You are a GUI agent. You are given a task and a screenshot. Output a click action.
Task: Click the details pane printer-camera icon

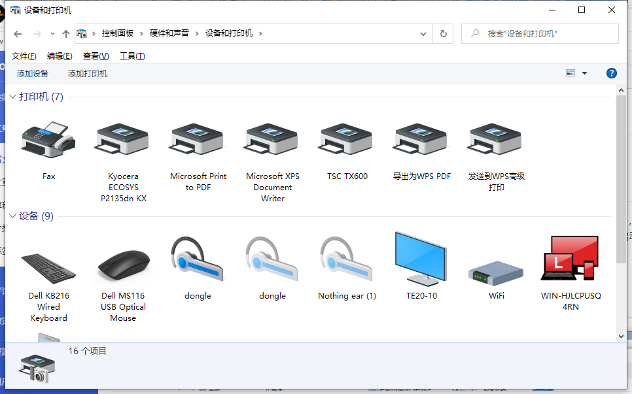37,369
